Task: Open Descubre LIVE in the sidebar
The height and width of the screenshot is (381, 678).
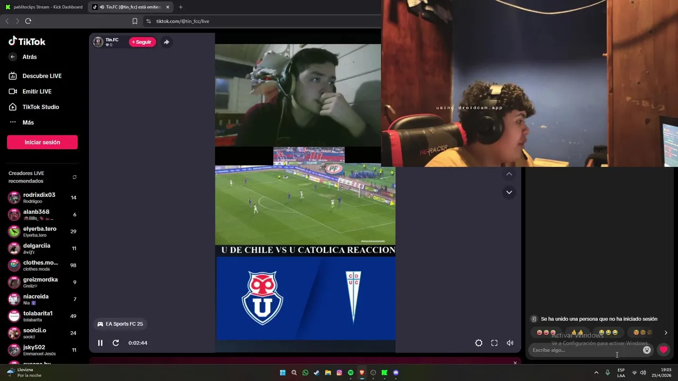Action: point(35,76)
